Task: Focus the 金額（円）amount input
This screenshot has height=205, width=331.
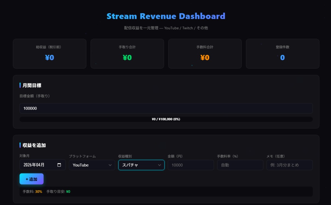Action: 191,165
